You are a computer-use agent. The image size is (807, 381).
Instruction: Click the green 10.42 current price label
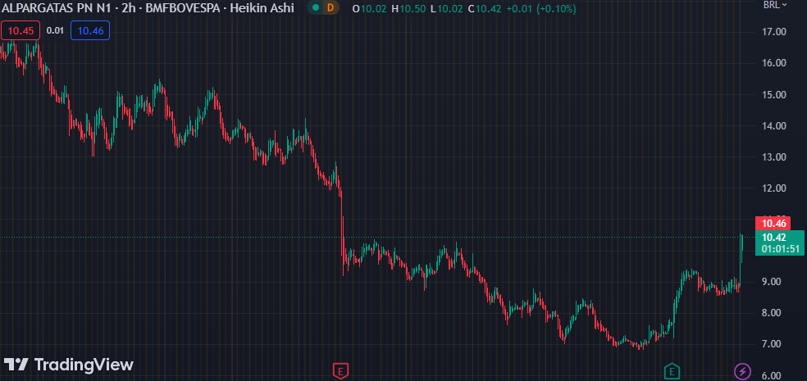click(x=779, y=243)
